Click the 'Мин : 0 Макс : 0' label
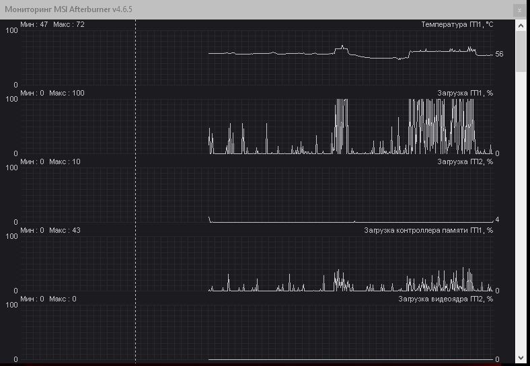 48,299
